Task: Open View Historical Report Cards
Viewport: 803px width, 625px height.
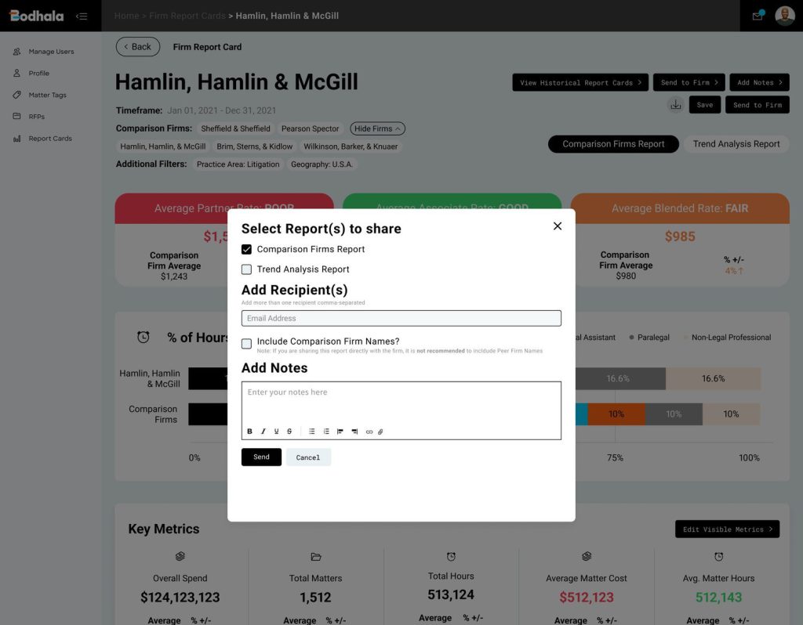Action: [x=580, y=82]
